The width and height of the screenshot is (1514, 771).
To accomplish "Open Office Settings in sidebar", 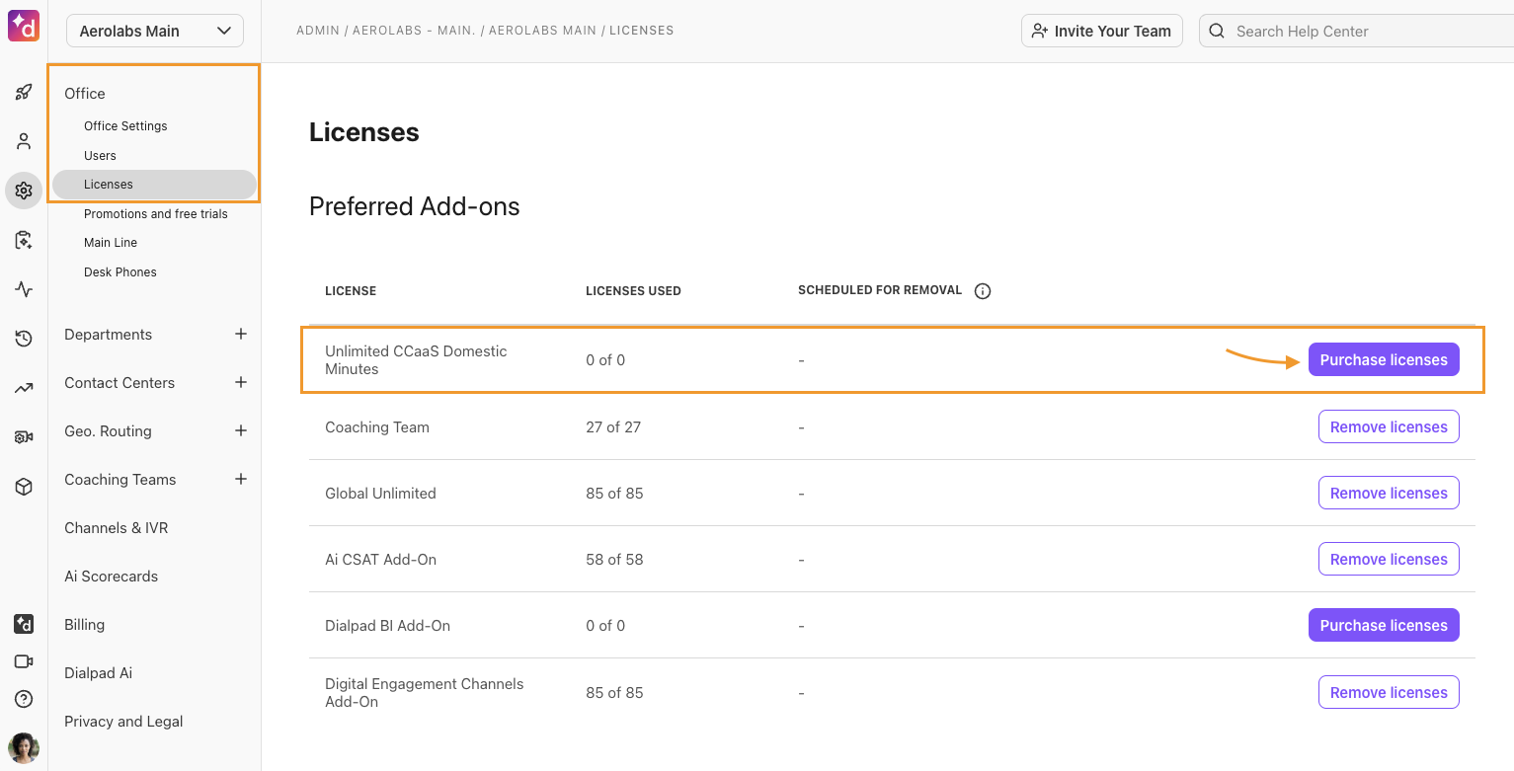I will coord(125,126).
